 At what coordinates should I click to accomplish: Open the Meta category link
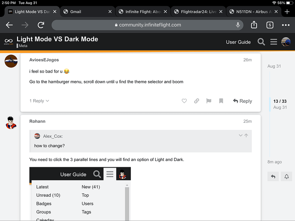pos(22,46)
